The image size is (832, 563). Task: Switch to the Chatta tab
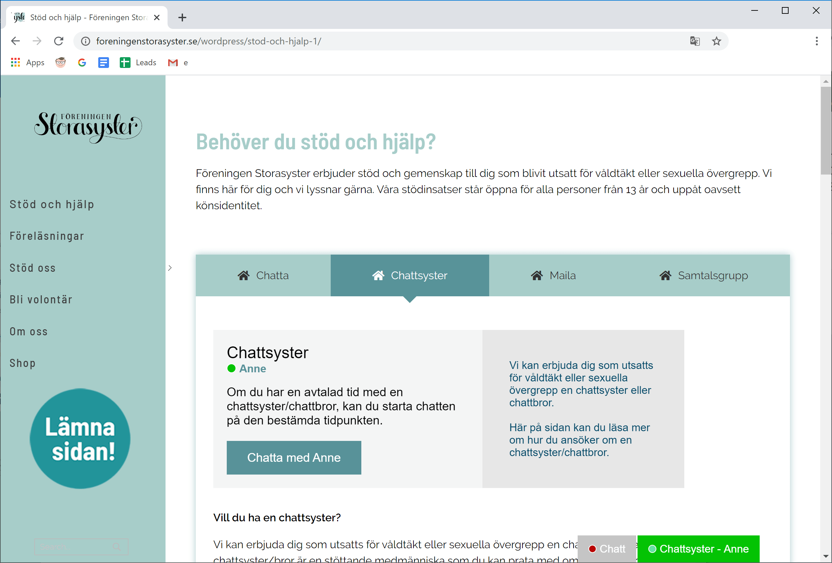[263, 275]
